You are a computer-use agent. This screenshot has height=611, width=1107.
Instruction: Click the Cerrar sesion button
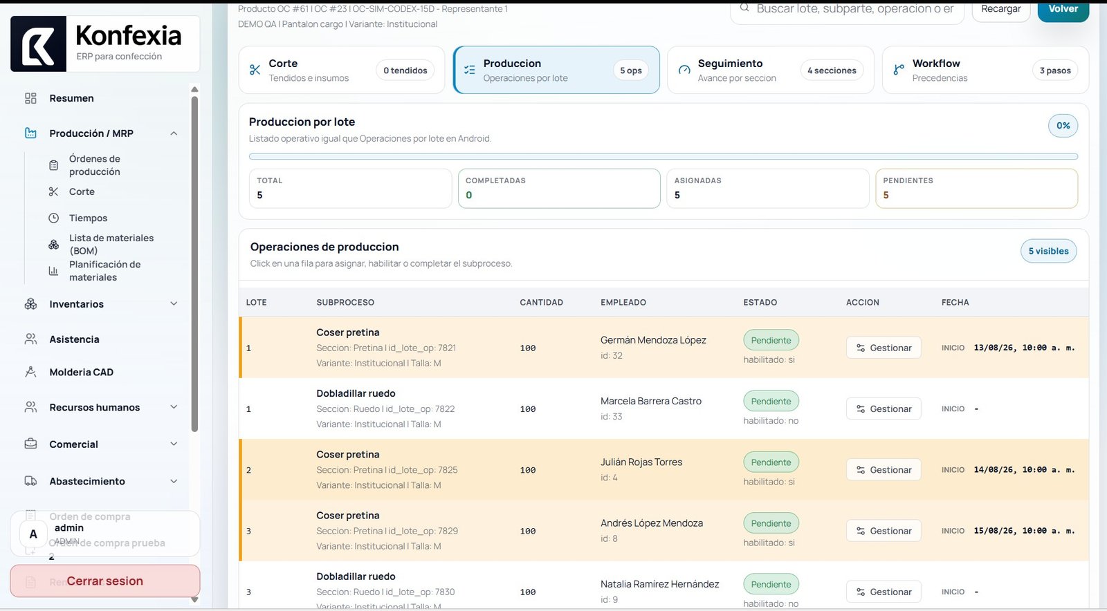point(105,581)
